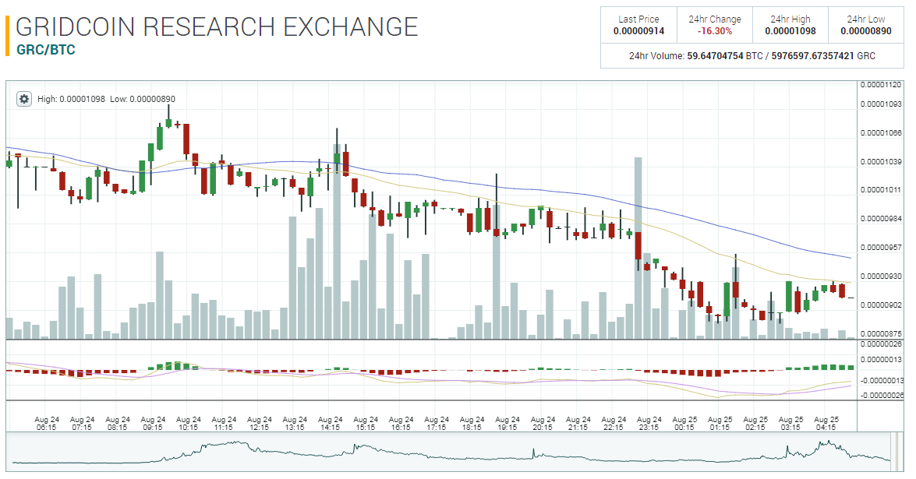Select the GRIDCOIN RESEARCH EXCHANGE heading
The height and width of the screenshot is (479, 916).
click(217, 27)
